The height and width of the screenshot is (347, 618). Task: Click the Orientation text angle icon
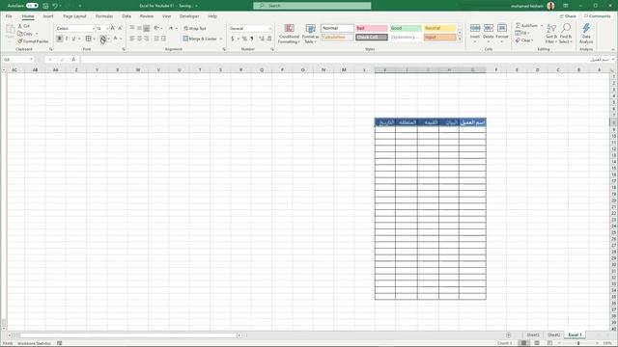pos(156,28)
